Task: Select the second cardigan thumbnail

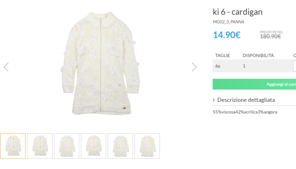Action: [x=40, y=146]
